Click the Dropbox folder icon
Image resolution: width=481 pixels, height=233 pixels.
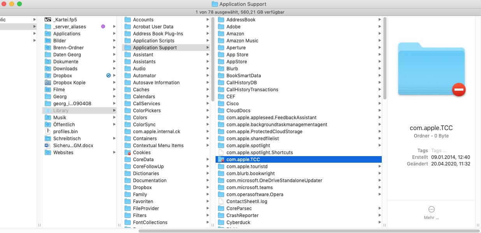coord(48,75)
